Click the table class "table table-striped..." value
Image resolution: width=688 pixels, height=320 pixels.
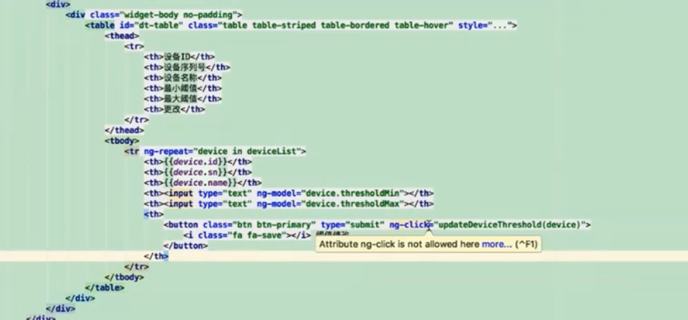pos(335,25)
